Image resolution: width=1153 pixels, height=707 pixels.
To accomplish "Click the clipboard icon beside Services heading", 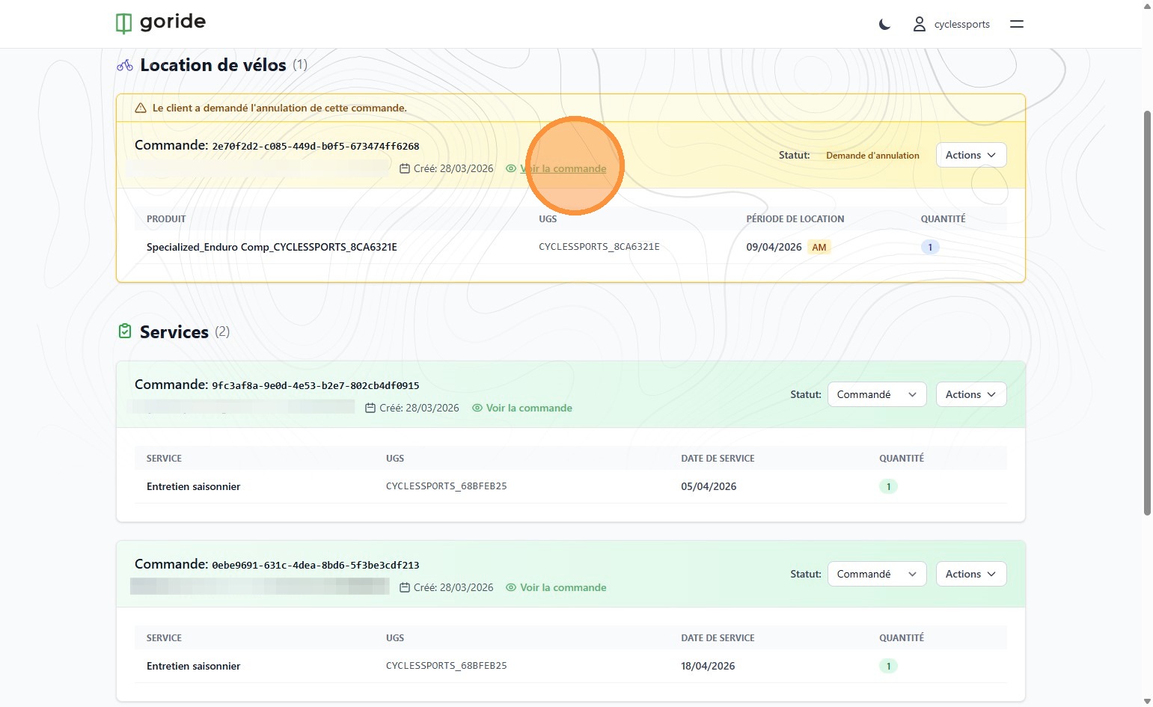I will tap(125, 331).
